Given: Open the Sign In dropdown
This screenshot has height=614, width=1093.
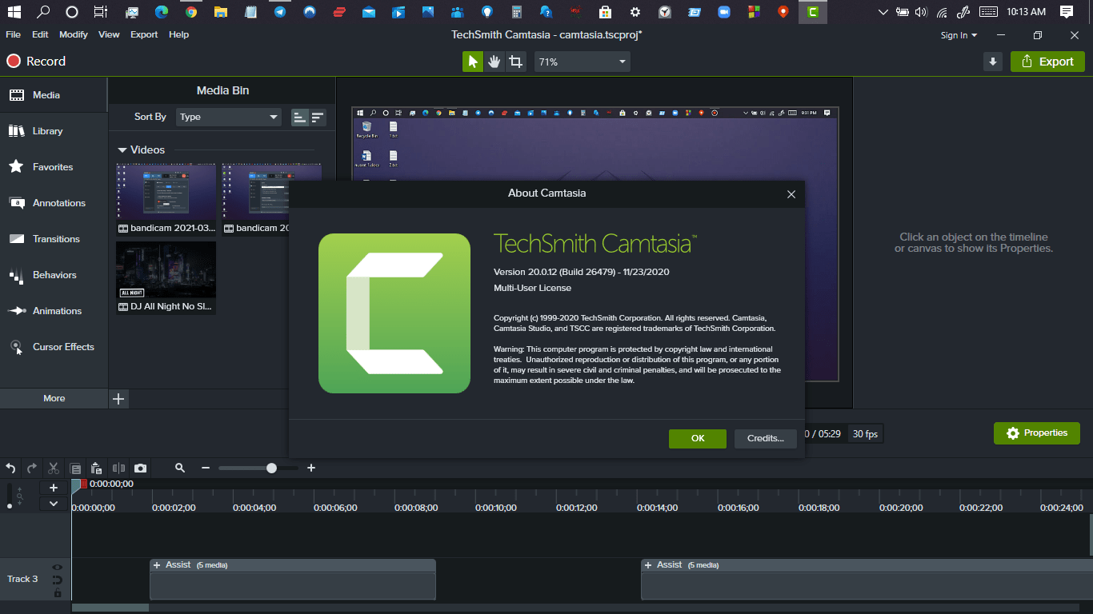Looking at the screenshot, I should (959, 35).
